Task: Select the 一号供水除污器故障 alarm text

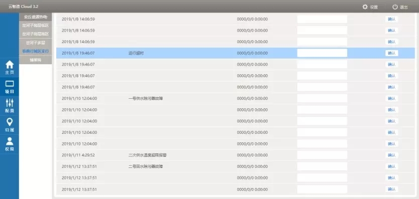Action: click(x=146, y=98)
